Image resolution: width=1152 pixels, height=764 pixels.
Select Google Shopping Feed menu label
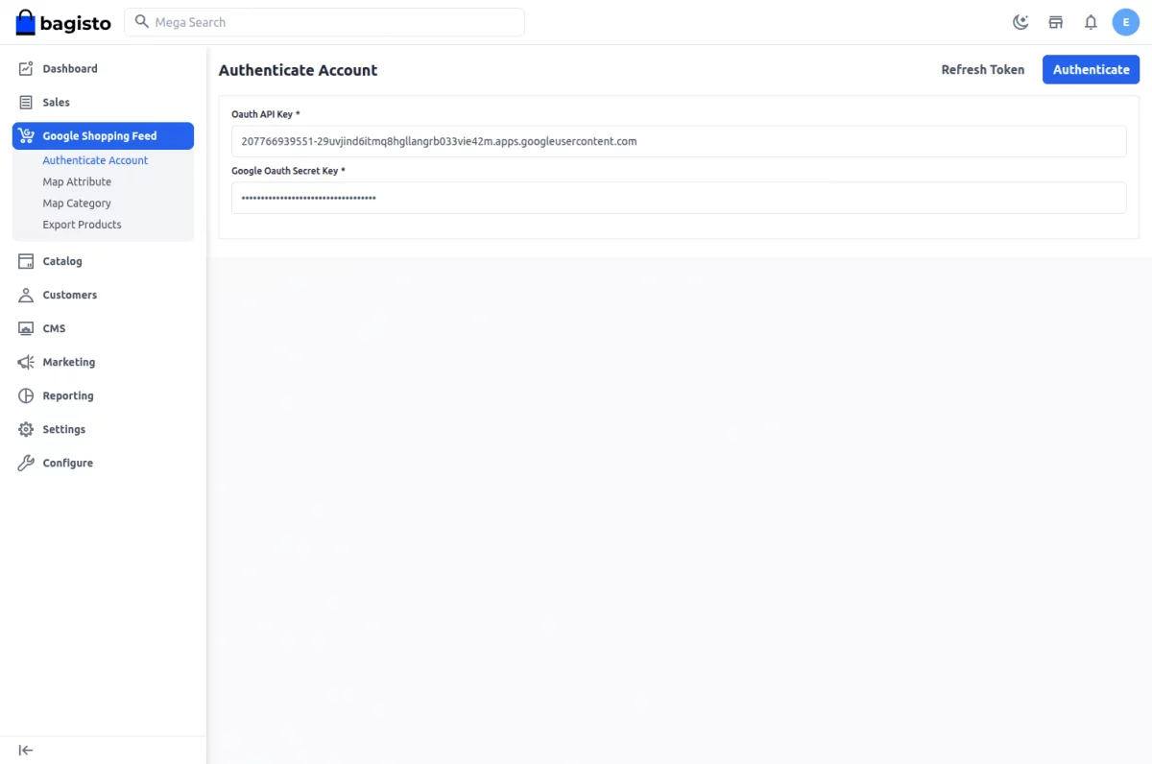coord(100,136)
